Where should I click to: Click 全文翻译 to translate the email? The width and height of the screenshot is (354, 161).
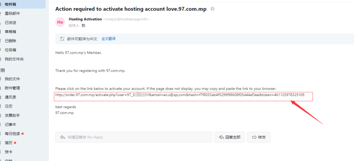pos(109,39)
